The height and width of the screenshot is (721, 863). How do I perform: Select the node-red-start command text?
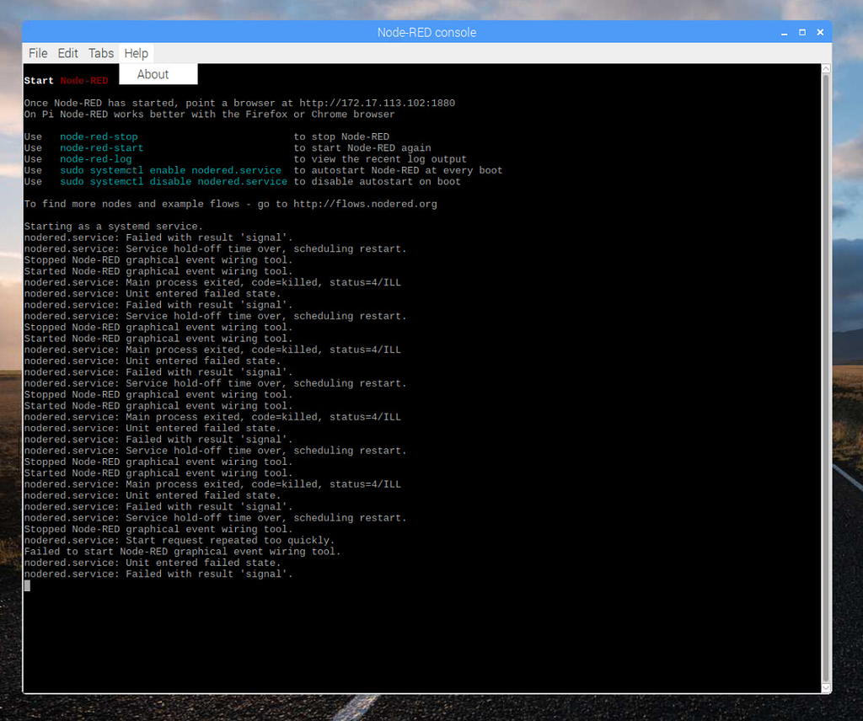[101, 147]
